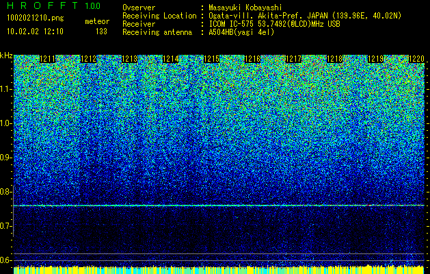The image size is (430, 274).
Task: Click the Ogata-vill. Akita-Pref. JAPAN location value
Action: coord(305,16)
